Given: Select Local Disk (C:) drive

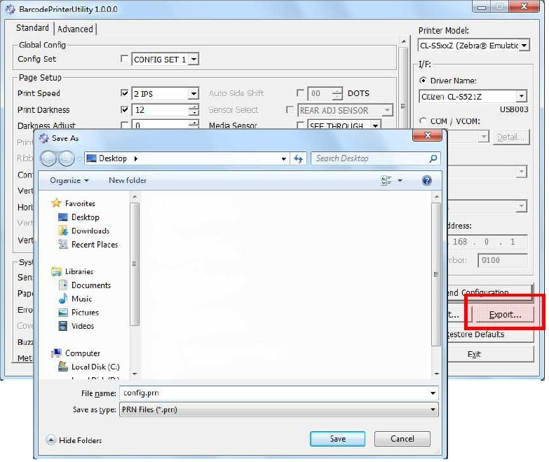Looking at the screenshot, I should pos(95,367).
